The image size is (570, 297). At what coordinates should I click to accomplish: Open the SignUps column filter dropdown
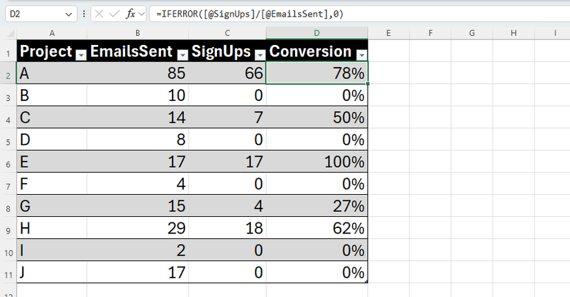pyautogui.click(x=260, y=55)
